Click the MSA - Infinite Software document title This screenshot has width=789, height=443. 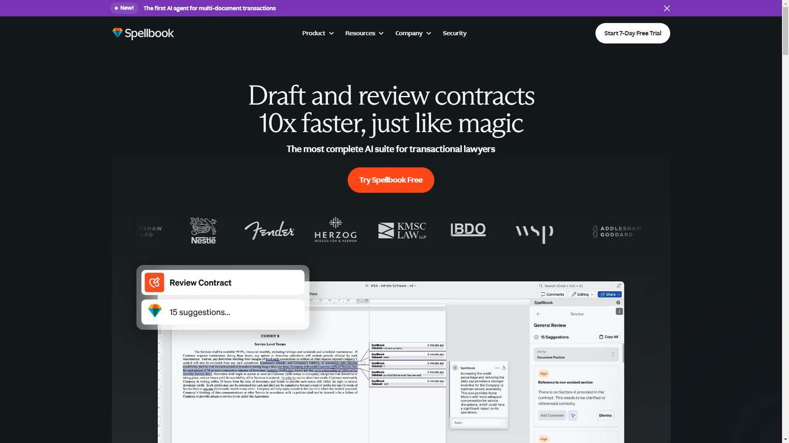393,286
